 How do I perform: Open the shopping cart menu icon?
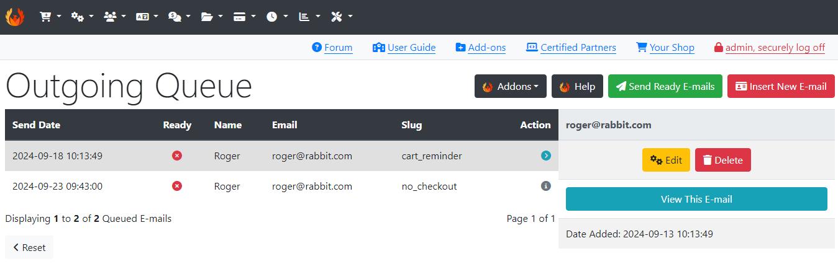click(50, 17)
